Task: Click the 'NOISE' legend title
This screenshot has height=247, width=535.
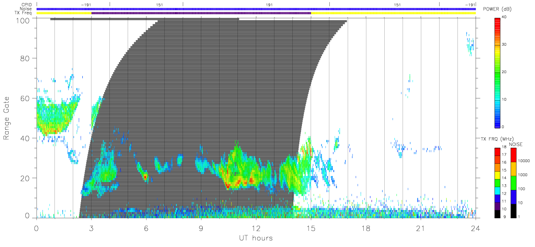Action: click(x=516, y=144)
